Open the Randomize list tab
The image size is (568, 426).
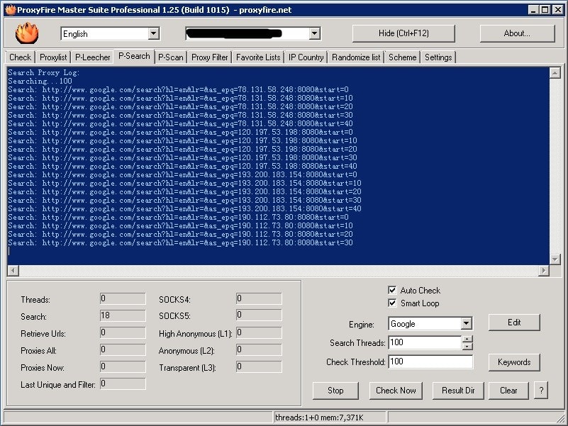point(356,57)
